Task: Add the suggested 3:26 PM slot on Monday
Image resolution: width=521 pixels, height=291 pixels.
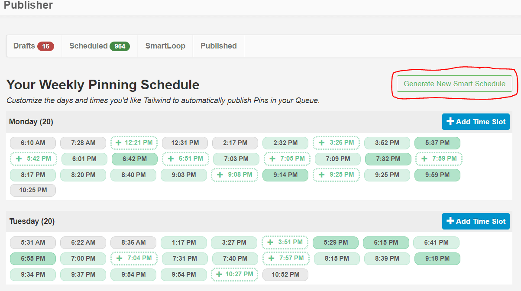Action: [x=337, y=142]
